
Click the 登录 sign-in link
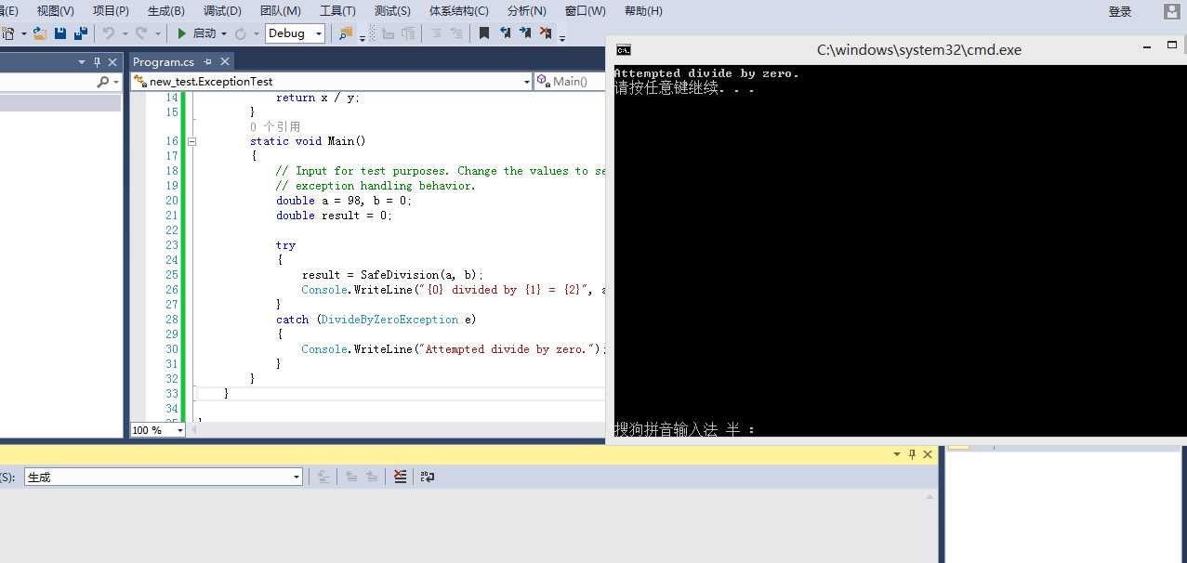(1120, 11)
